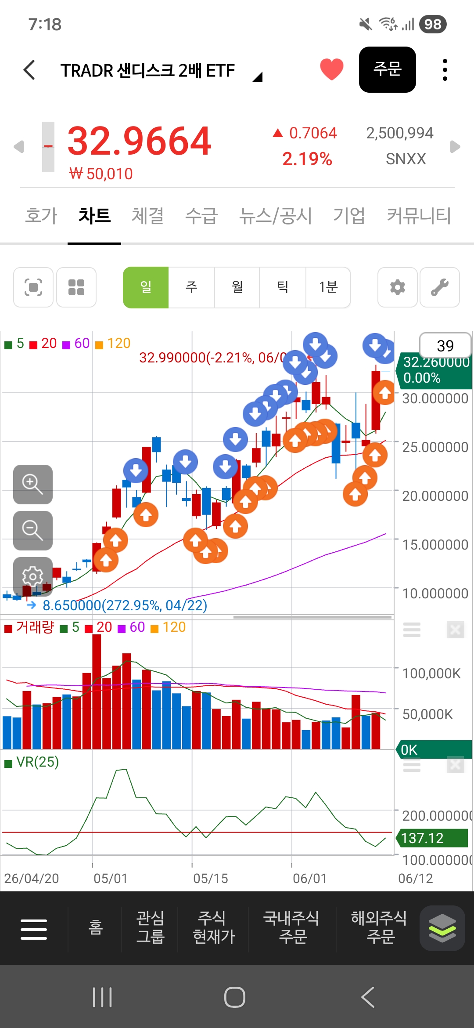This screenshot has width=474, height=1028.
Task: Tap the green 5-day moving average legend
Action: click(14, 344)
